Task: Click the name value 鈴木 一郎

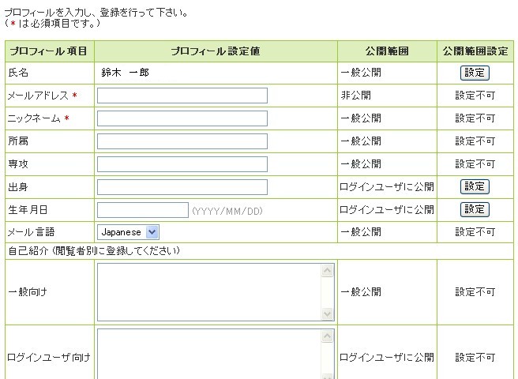Action: point(125,73)
